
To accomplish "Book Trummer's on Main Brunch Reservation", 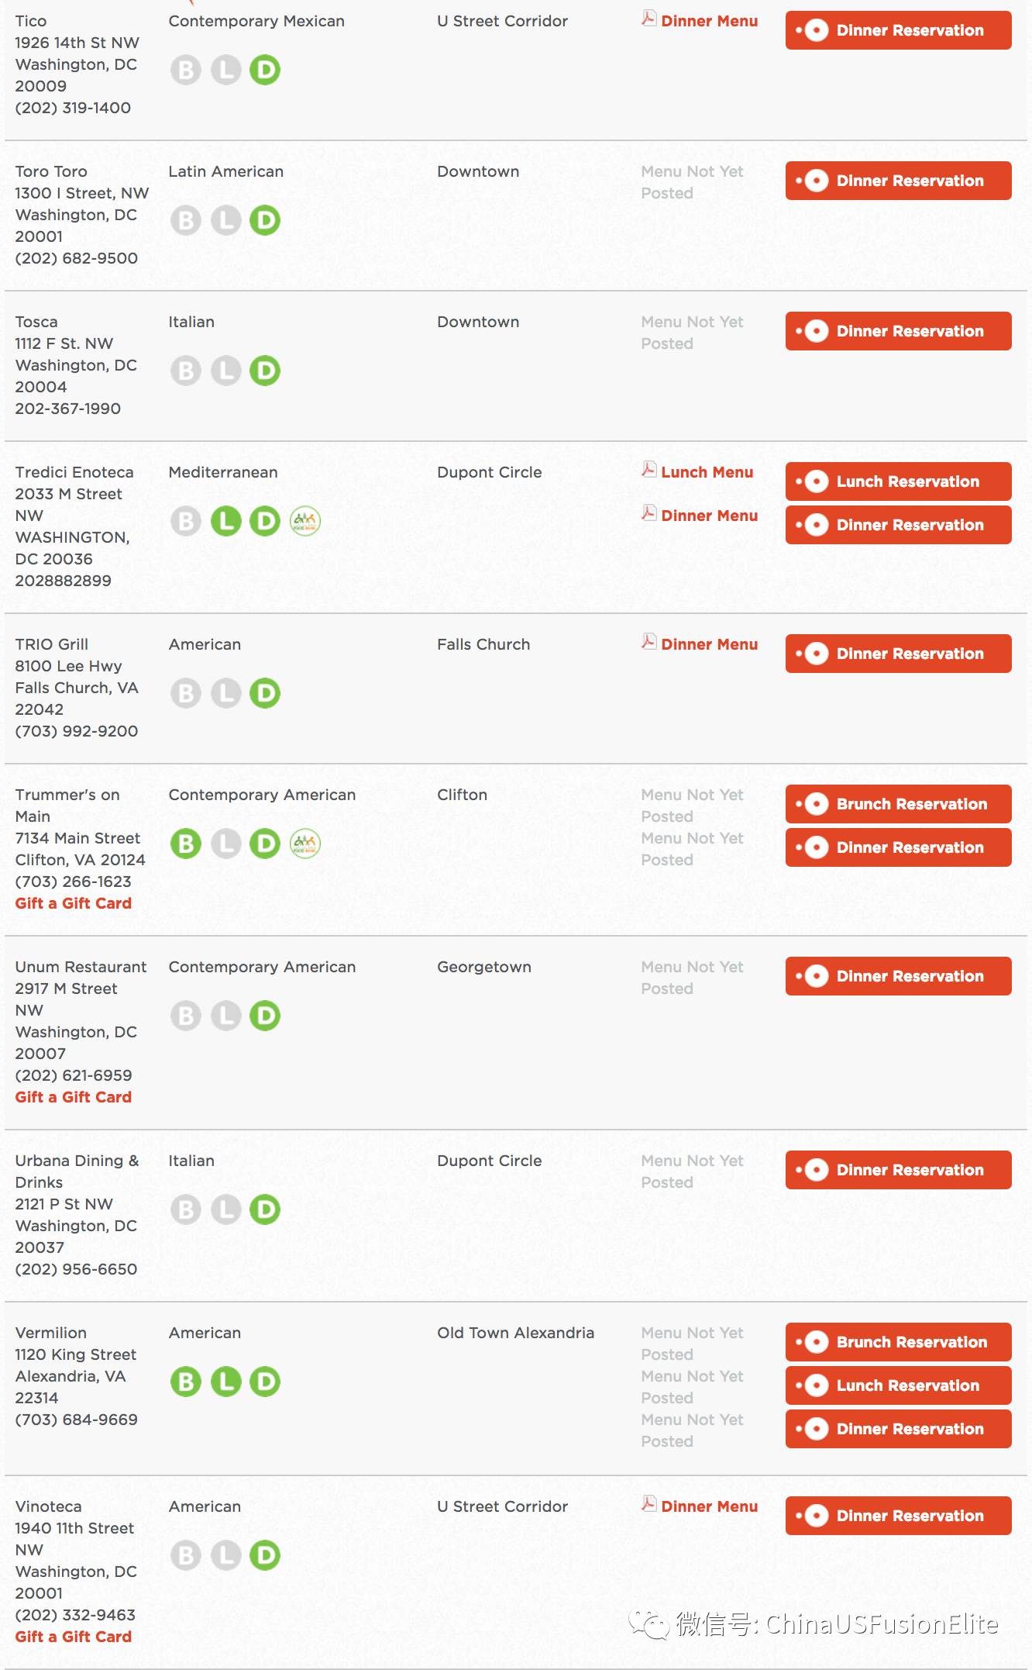I will [x=899, y=804].
